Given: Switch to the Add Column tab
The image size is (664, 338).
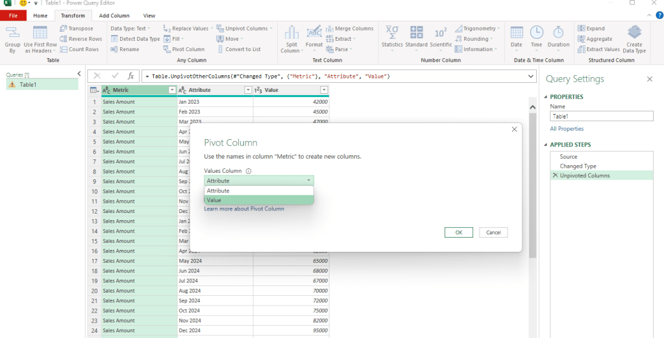Looking at the screenshot, I should (114, 16).
